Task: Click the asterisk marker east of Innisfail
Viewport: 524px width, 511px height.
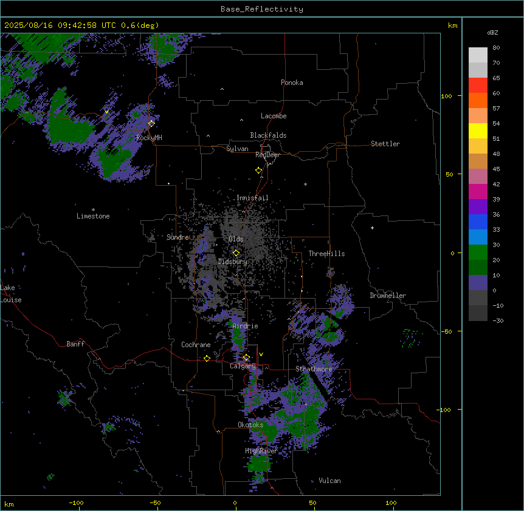Action: click(x=305, y=184)
